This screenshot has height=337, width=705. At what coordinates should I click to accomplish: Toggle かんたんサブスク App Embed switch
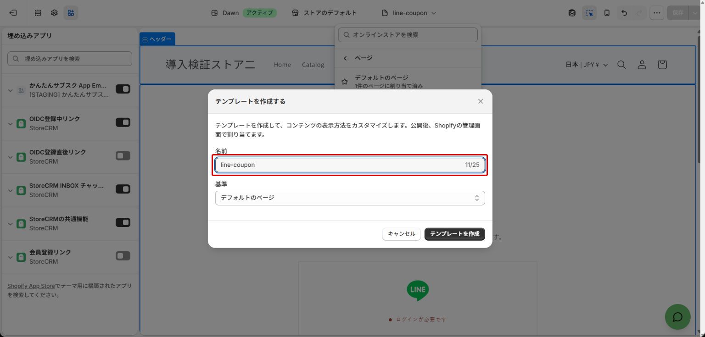point(123,89)
